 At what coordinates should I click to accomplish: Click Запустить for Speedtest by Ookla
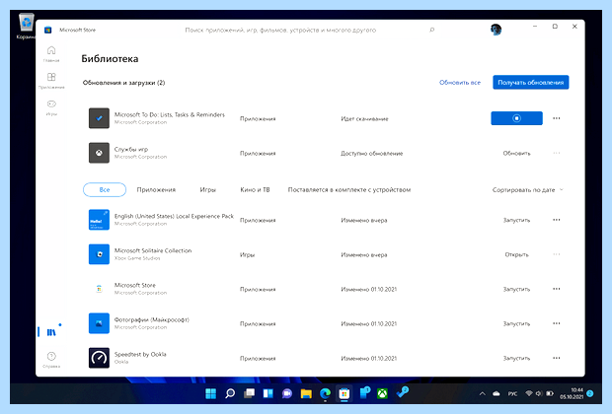pos(516,358)
